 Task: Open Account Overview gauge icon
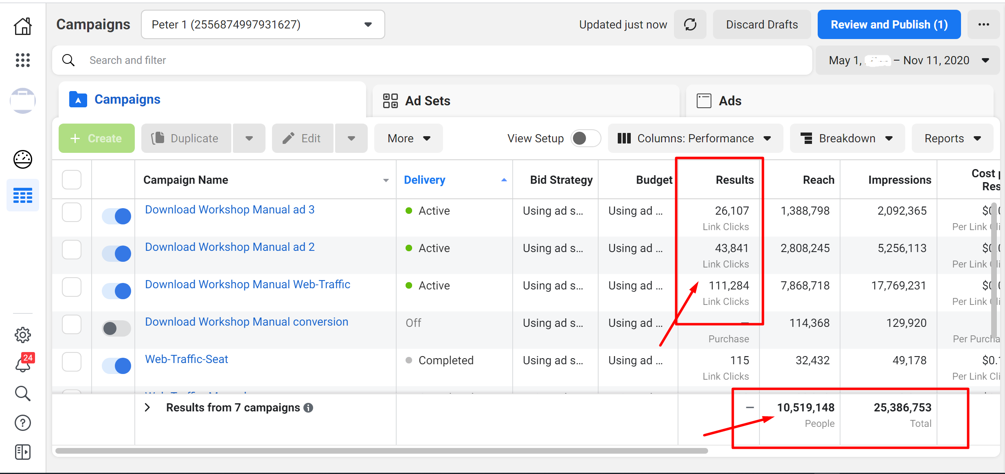(23, 159)
